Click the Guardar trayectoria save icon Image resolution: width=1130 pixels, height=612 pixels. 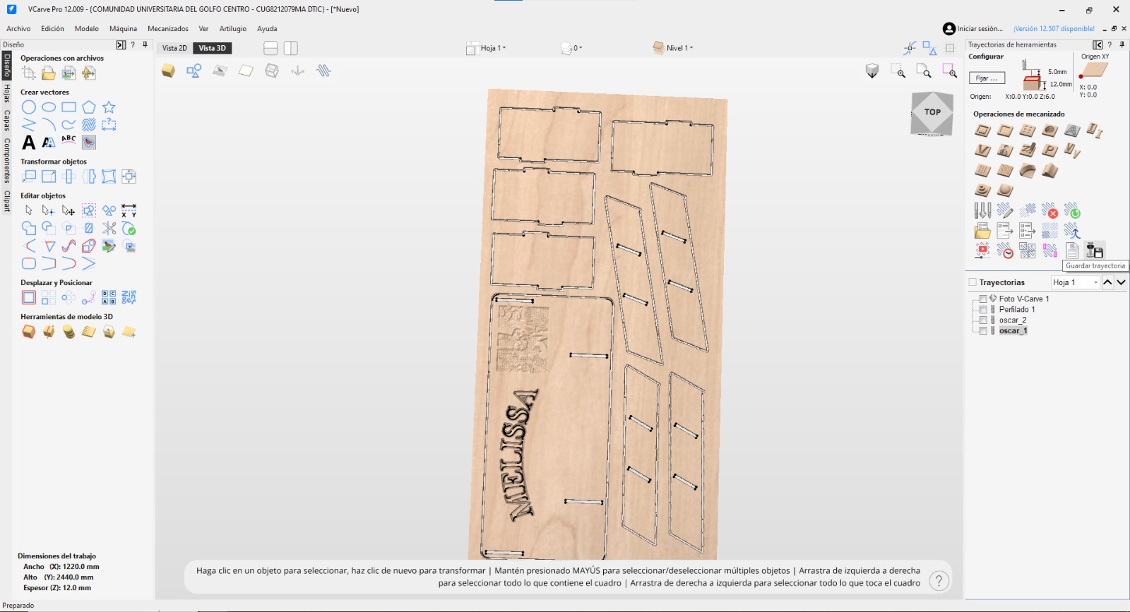[1095, 250]
